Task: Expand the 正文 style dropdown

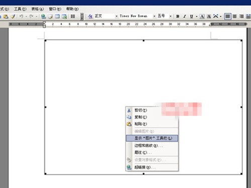Action: [x=116, y=16]
